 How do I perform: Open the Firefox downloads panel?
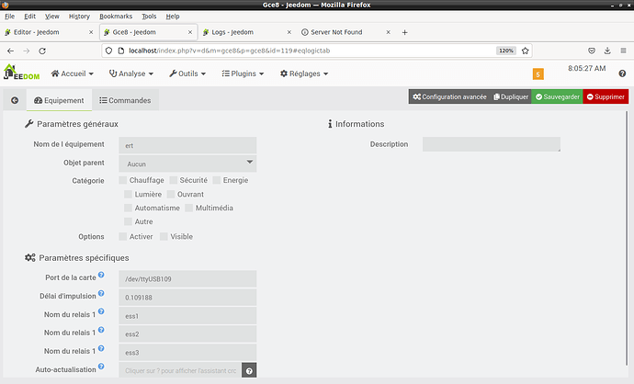[607, 51]
